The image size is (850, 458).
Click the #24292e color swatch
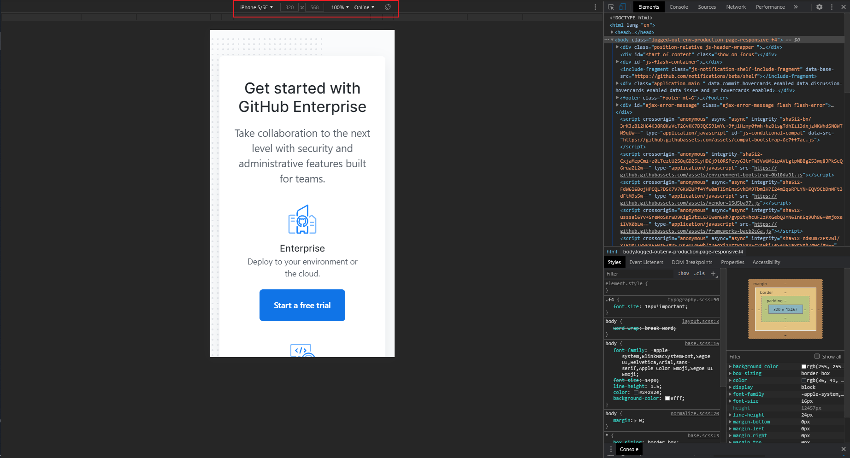(636, 393)
